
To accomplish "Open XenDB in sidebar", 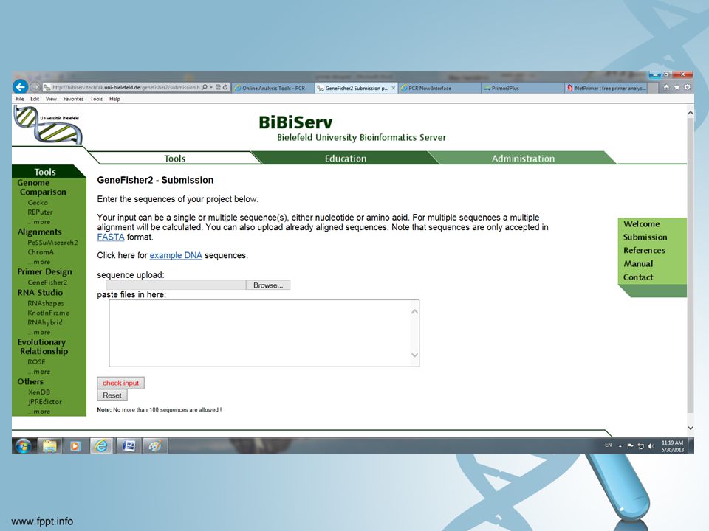I will point(39,392).
